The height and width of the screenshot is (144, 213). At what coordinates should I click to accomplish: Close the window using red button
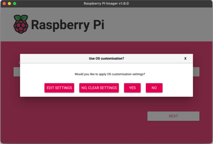click(x=4, y=3)
